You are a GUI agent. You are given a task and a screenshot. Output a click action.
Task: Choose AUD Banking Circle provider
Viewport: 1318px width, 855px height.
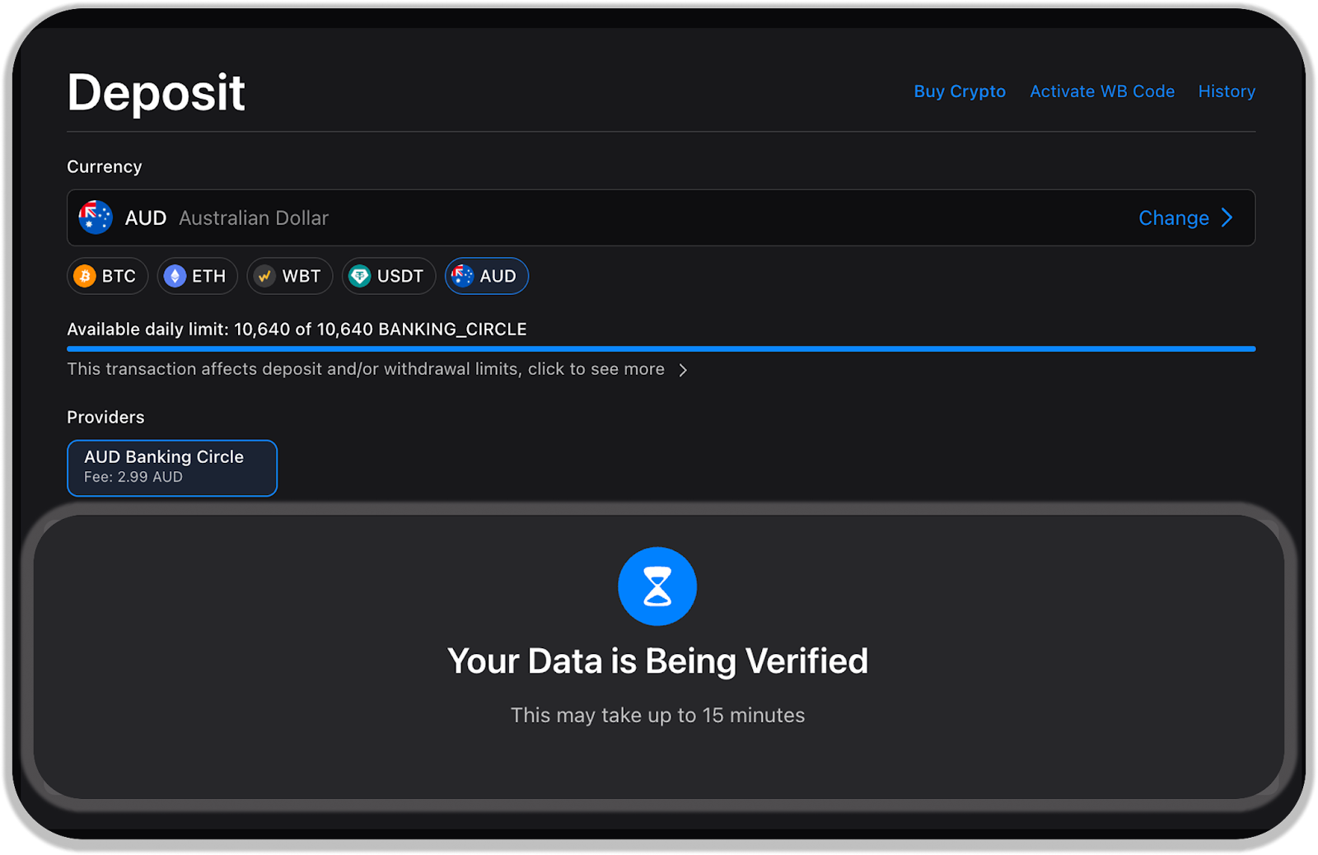pyautogui.click(x=172, y=468)
